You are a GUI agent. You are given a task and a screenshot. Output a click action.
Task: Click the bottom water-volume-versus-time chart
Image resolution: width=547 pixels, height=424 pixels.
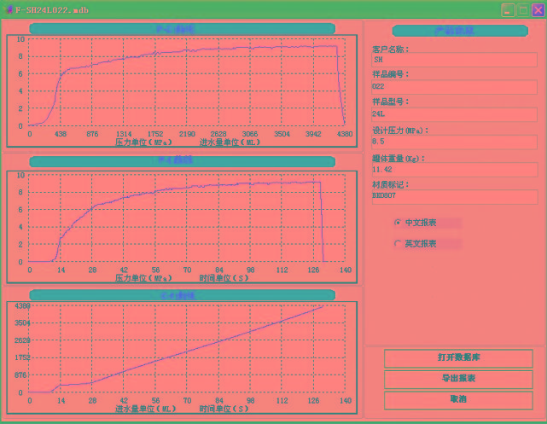(187, 348)
